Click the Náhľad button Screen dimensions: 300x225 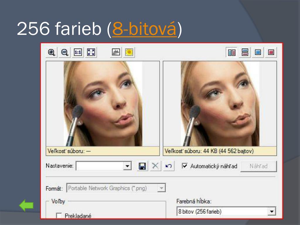[258, 166]
